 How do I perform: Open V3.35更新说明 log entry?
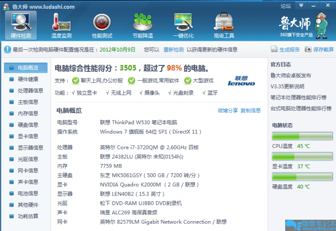click(x=287, y=87)
